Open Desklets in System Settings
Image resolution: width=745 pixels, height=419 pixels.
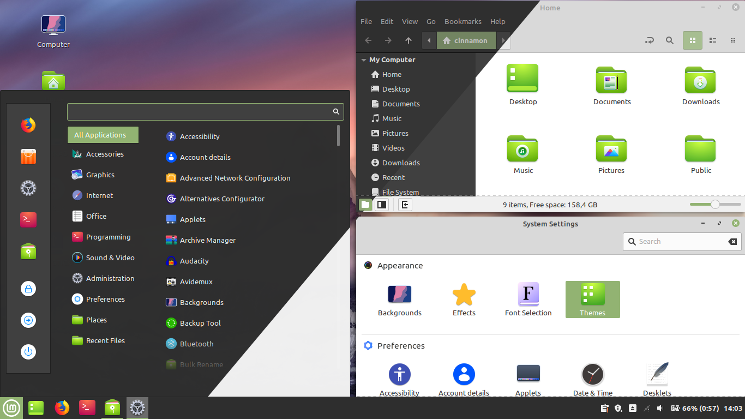pyautogui.click(x=657, y=380)
